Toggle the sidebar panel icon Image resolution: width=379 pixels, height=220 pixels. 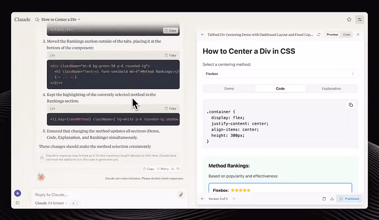point(18,203)
